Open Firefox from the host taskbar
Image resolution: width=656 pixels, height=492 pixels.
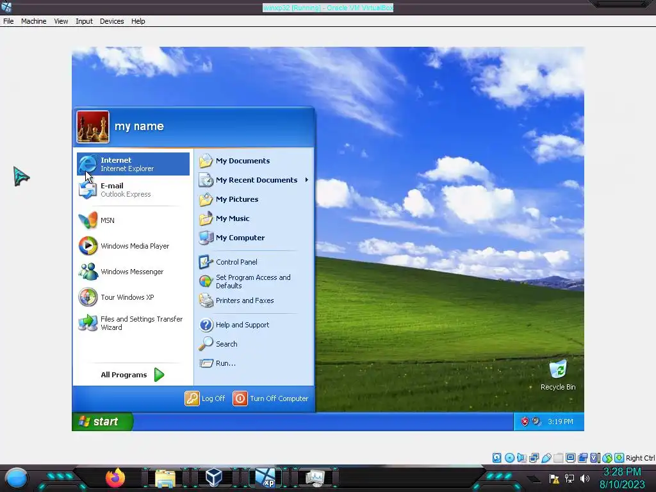[x=115, y=478]
